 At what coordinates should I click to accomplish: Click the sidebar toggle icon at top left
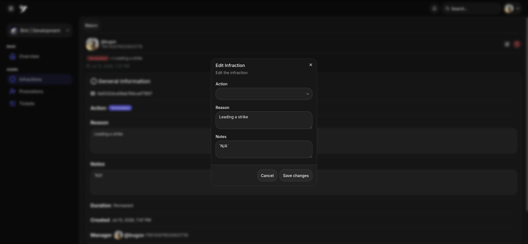coord(11,9)
